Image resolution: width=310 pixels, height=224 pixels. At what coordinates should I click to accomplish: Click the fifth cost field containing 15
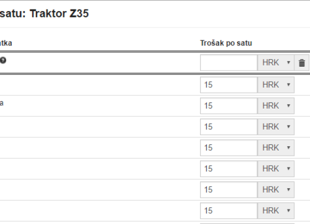(x=229, y=169)
